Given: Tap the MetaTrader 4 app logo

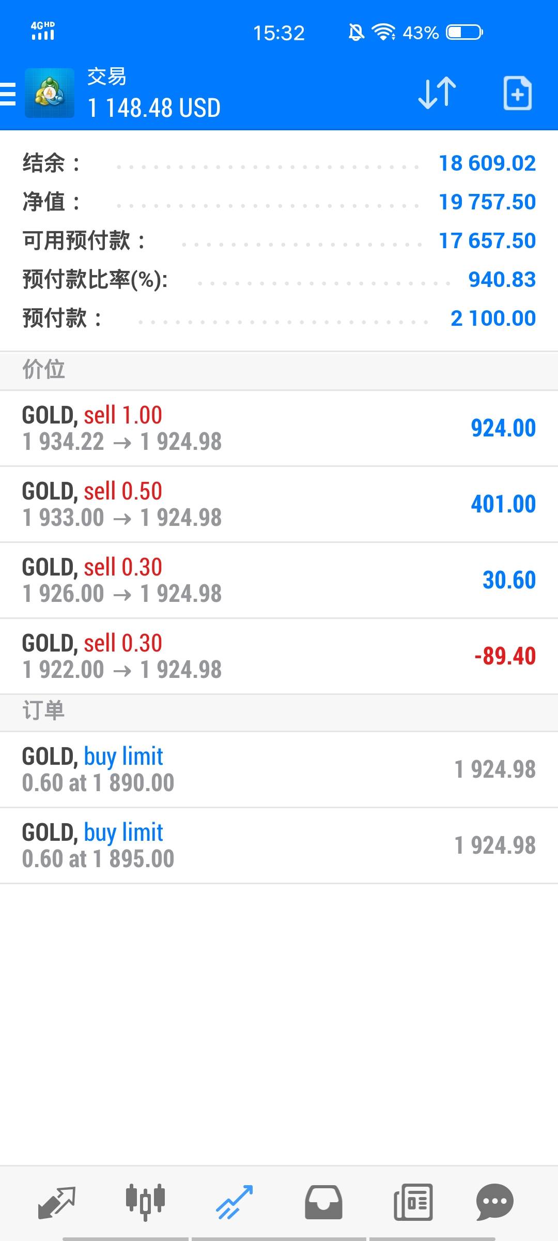Looking at the screenshot, I should [50, 94].
